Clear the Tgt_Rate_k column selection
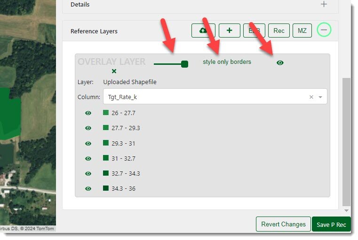 (311, 97)
